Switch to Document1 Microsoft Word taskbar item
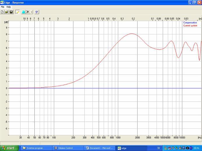202x151 pixels. [100, 148]
